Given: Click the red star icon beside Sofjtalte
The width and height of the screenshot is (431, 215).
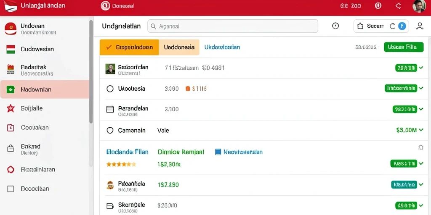Looking at the screenshot, I should 11,109.
